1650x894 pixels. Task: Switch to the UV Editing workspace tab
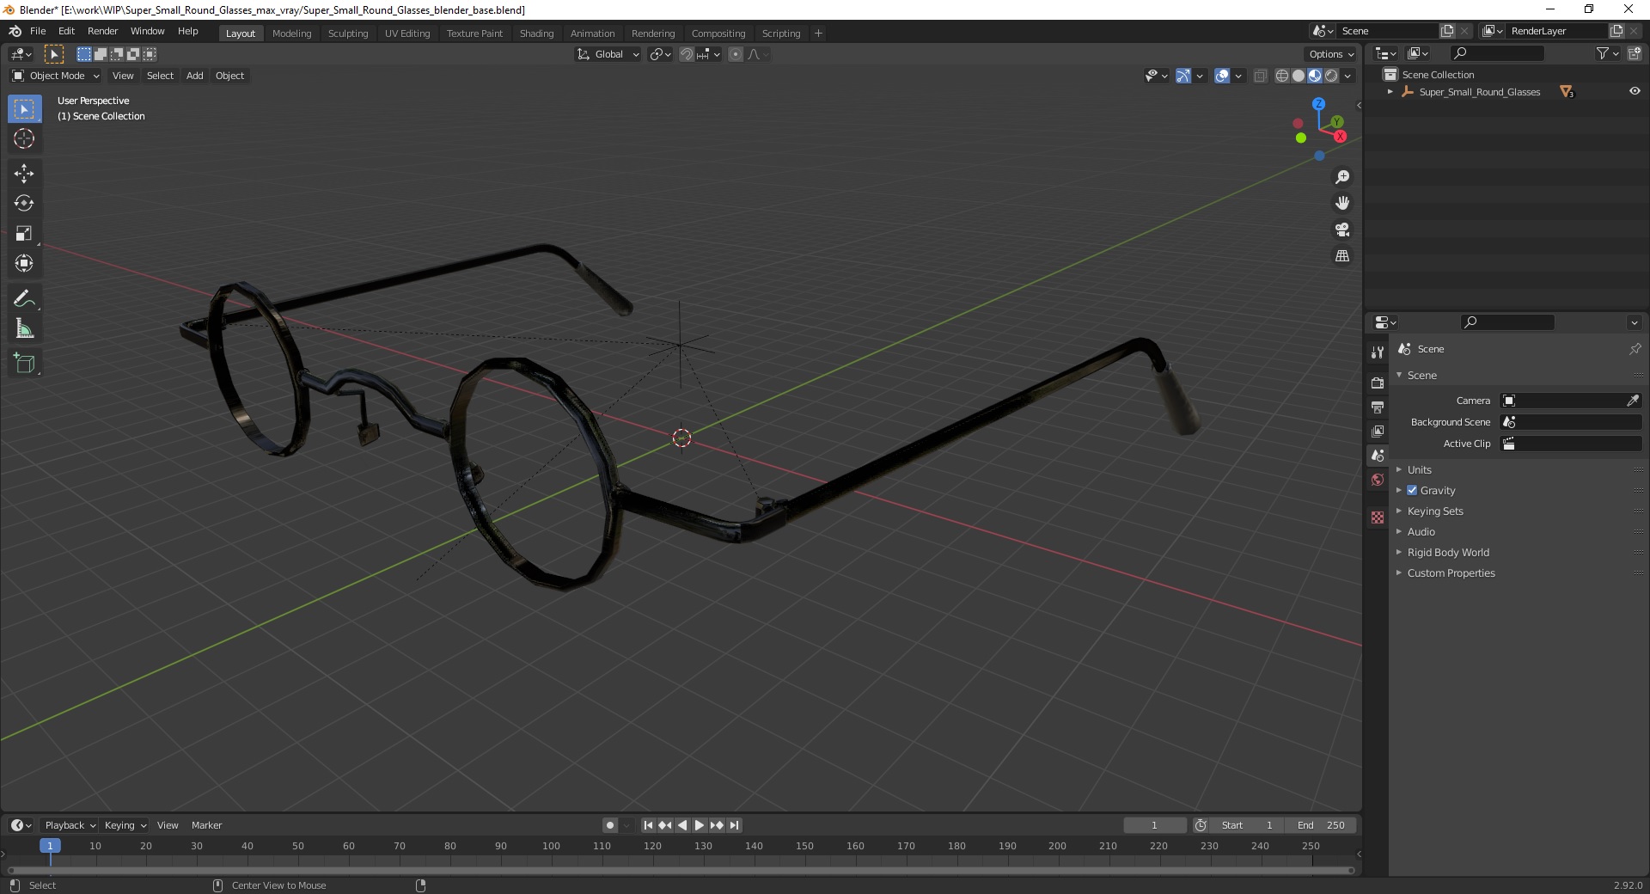(x=407, y=34)
